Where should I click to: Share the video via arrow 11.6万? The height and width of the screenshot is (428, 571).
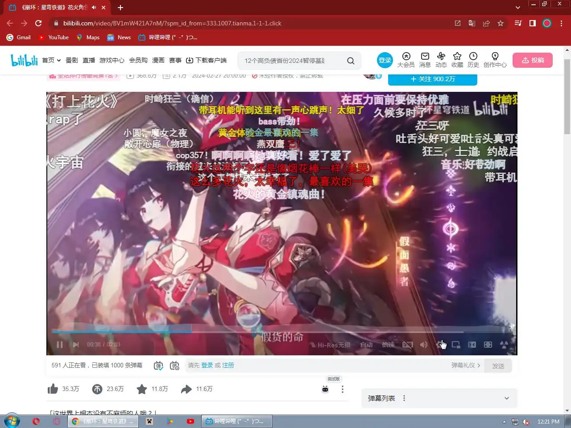pos(186,389)
